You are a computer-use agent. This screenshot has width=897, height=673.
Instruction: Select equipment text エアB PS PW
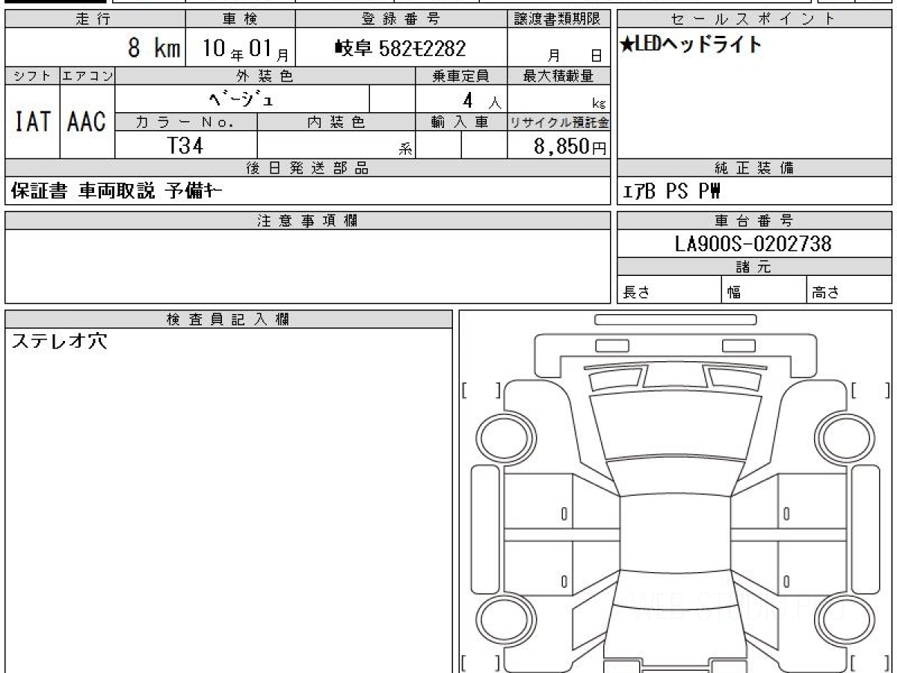coord(671,192)
